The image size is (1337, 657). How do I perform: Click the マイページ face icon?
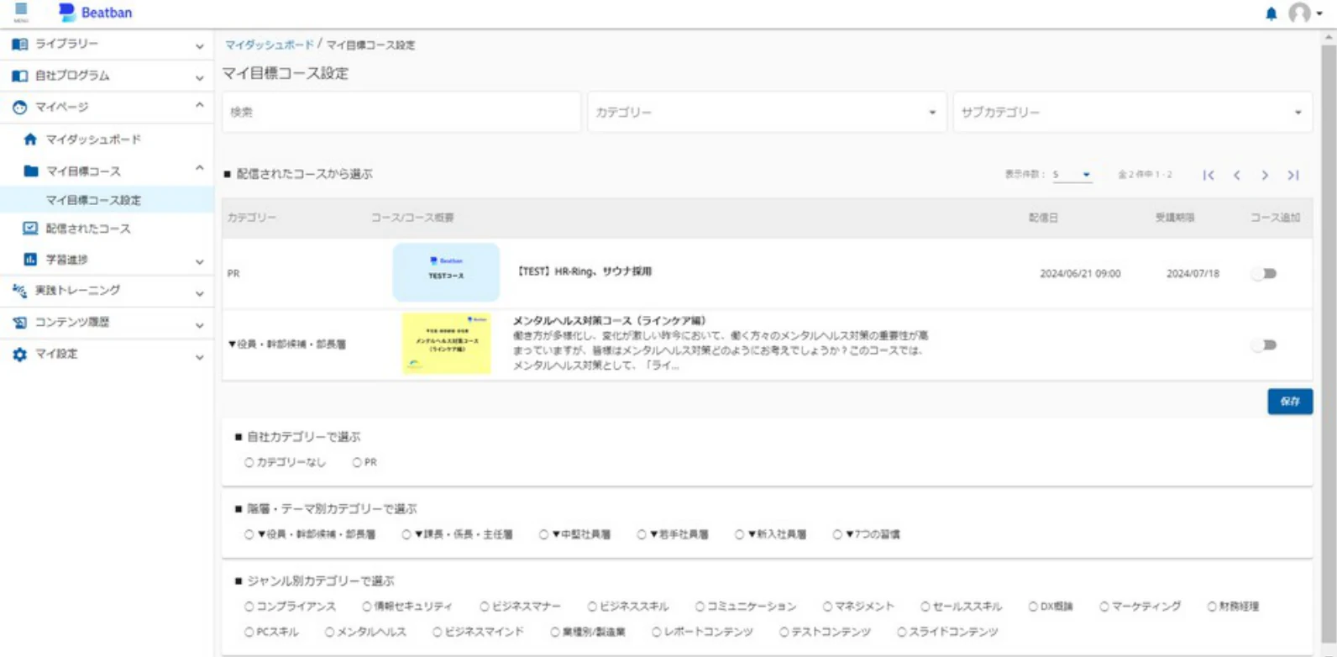pos(20,108)
